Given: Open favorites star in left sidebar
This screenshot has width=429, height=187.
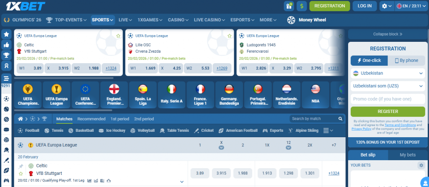Looking at the screenshot, I should 6,34.
